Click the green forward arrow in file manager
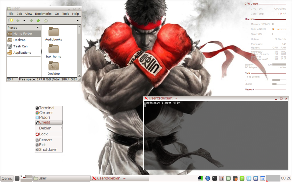The image size is (292, 182). click(x=31, y=20)
